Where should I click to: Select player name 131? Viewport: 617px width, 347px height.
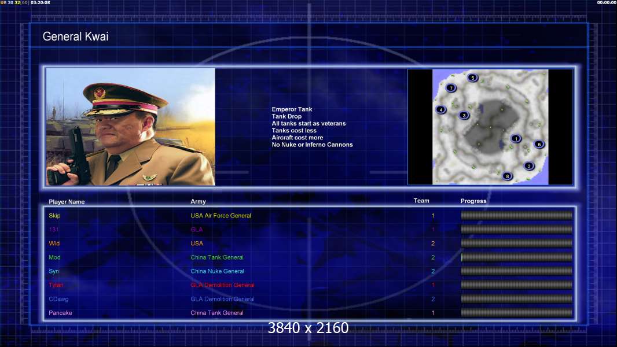(x=53, y=230)
